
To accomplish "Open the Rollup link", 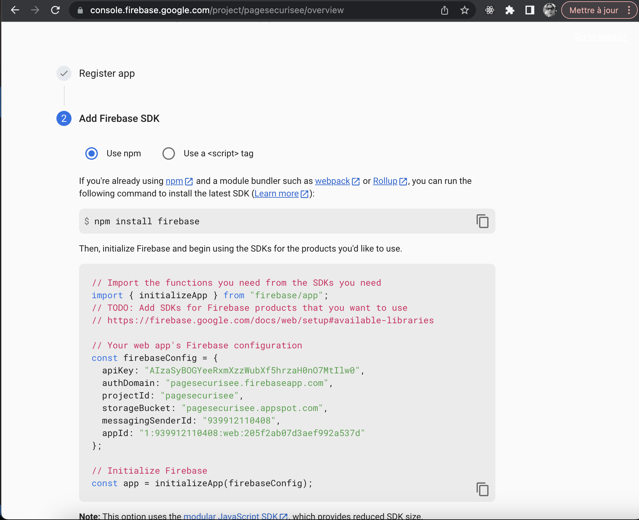I will 385,181.
